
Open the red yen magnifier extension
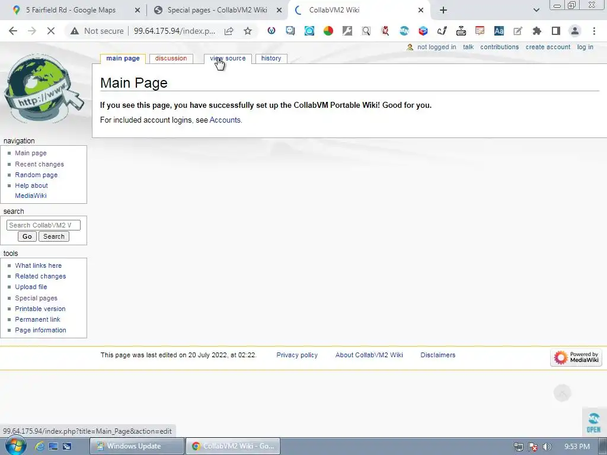point(385,31)
